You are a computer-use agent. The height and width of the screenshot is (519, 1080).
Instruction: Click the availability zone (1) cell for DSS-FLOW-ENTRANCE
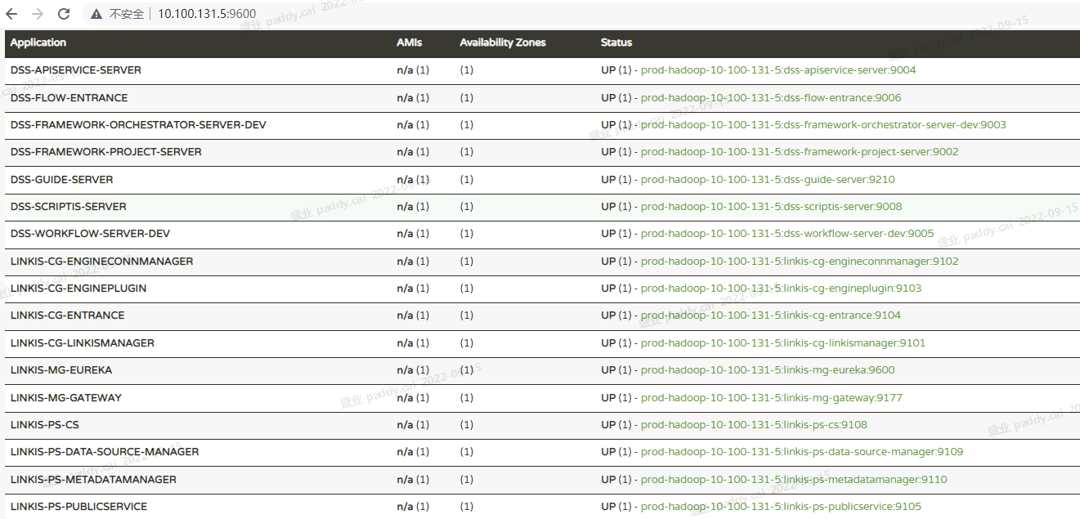pyautogui.click(x=466, y=98)
